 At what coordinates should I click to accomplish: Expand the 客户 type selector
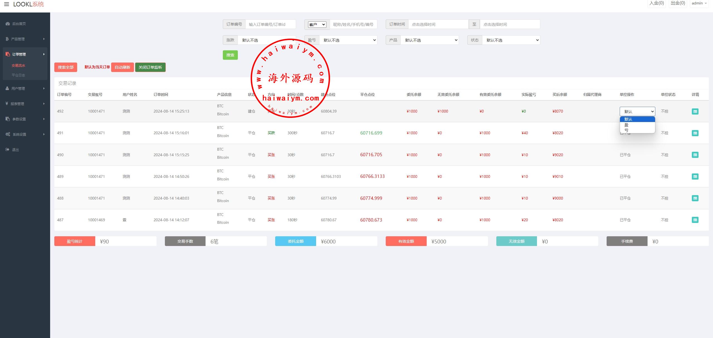[317, 24]
